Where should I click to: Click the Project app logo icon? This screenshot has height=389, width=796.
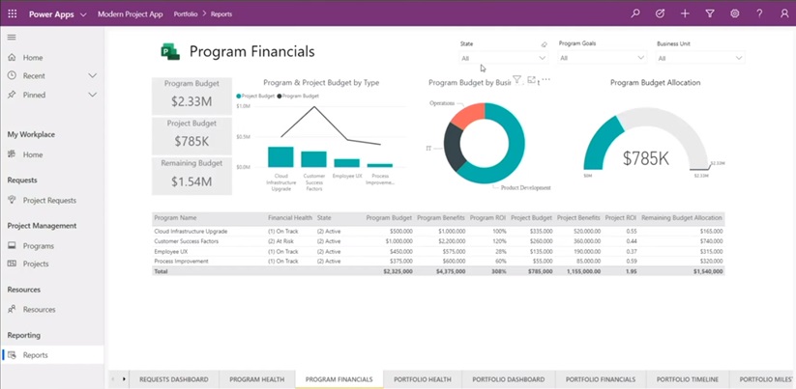170,52
